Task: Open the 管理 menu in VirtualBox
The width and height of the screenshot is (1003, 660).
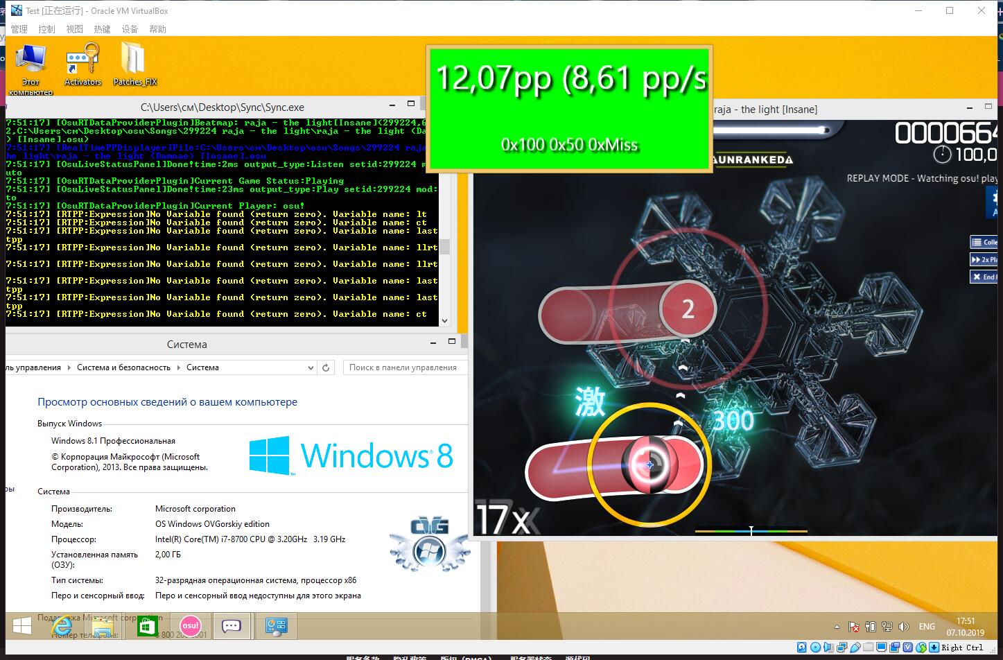Action: [19, 29]
